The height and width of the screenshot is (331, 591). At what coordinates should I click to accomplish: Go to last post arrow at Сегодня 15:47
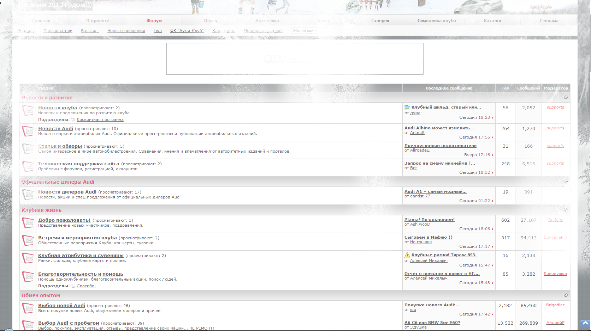[492, 265]
